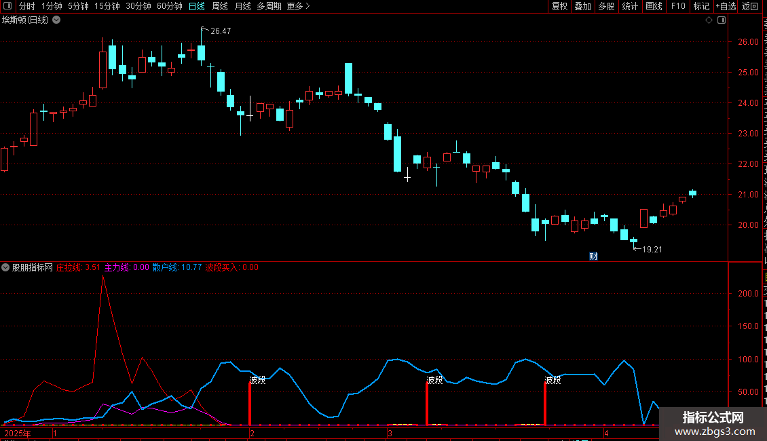Select the 1分钟 period
This screenshot has width=767, height=441.
coord(52,6)
